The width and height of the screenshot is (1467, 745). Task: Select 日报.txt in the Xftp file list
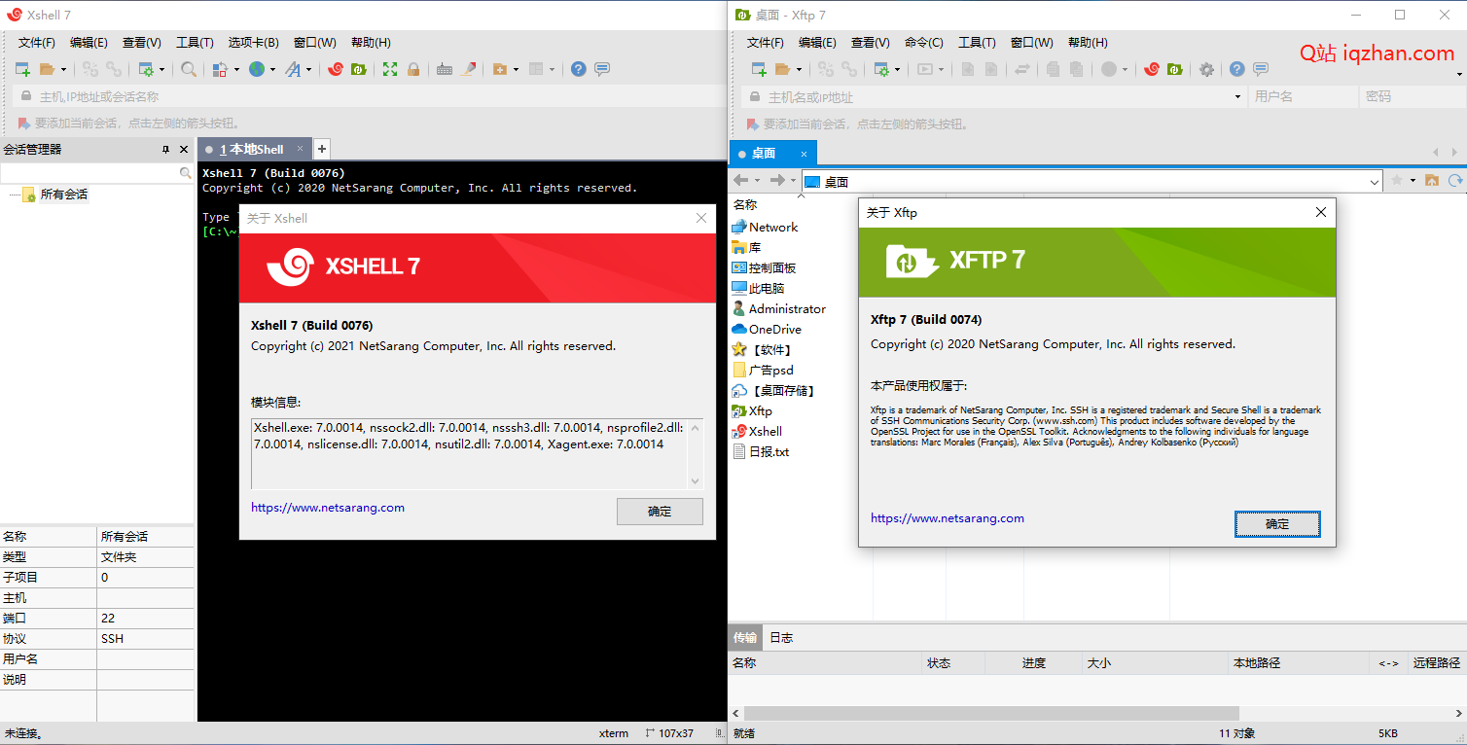[761, 451]
